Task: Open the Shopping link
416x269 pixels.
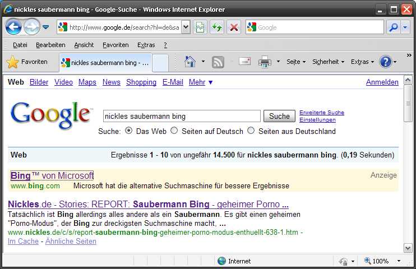Action: click(141, 82)
